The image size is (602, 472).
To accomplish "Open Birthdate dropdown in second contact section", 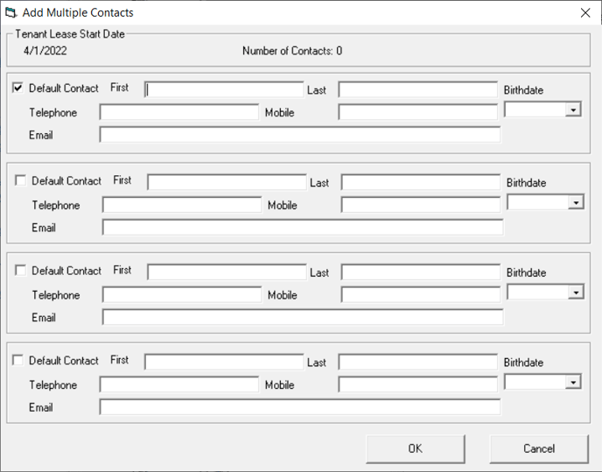I will (x=576, y=202).
